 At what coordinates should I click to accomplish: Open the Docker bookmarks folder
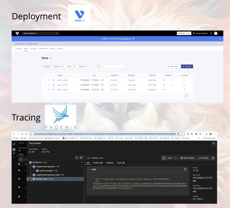pos(129,138)
